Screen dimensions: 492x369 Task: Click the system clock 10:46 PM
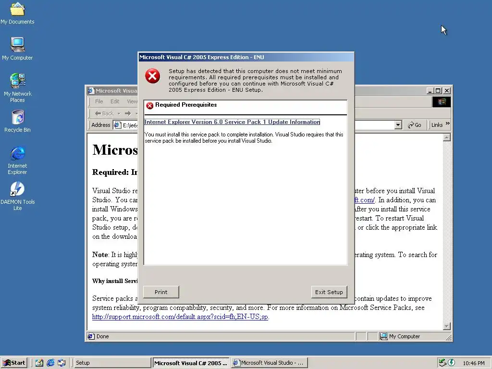pyautogui.click(x=473, y=363)
